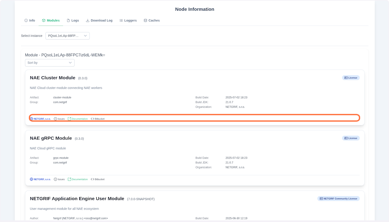Image resolution: width=389 pixels, height=222 pixels.
Task: Click the chevron on the instance selector
Action: 85,36
